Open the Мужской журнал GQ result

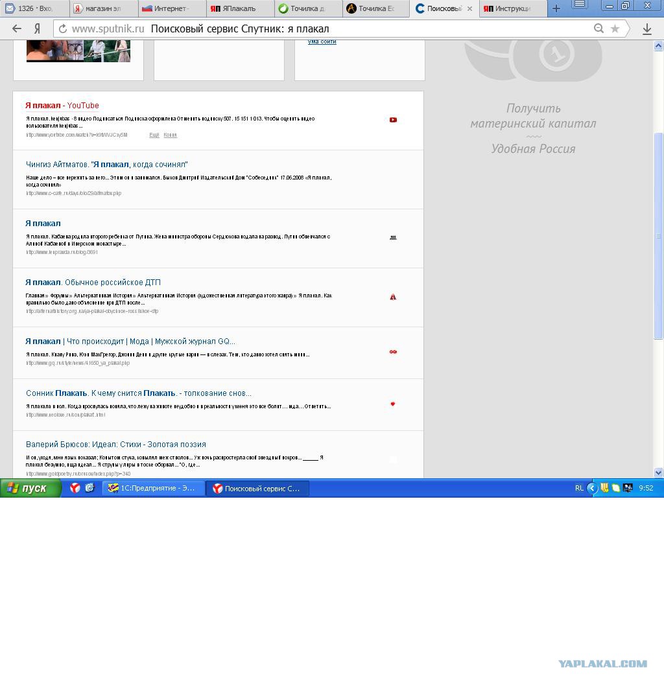[x=130, y=341]
